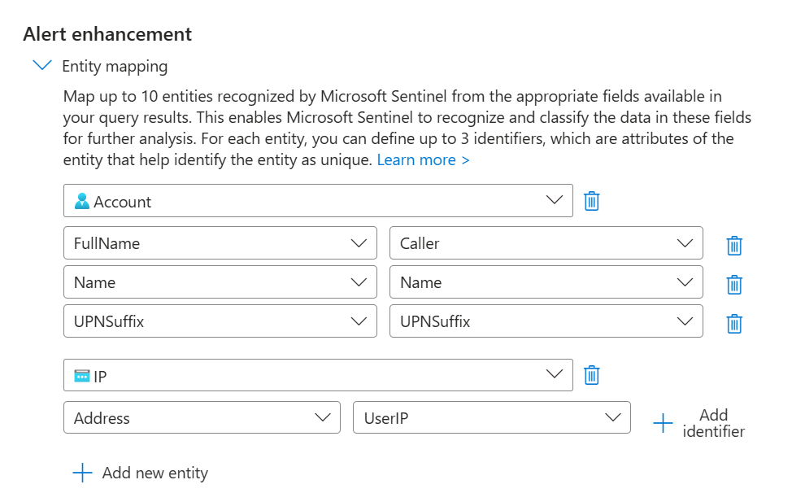Remove the UPNSuffix identifier row
Screen dimensions: 792x493
[x=734, y=323]
